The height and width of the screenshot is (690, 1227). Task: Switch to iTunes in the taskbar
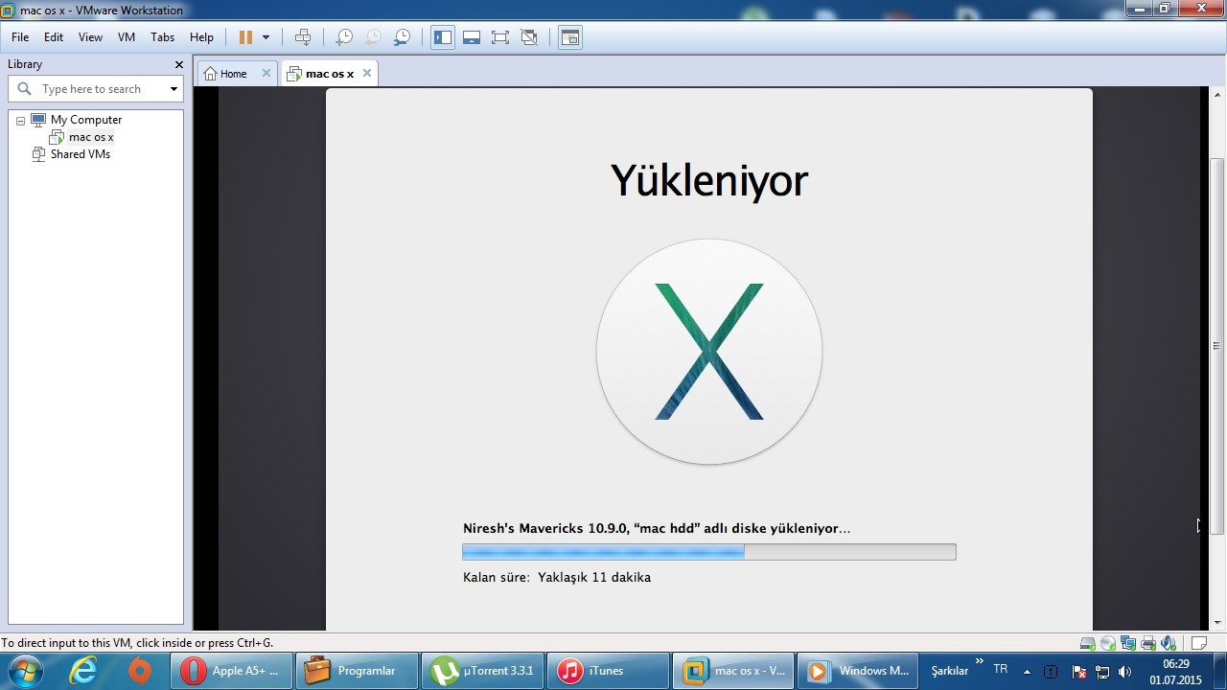pos(609,671)
